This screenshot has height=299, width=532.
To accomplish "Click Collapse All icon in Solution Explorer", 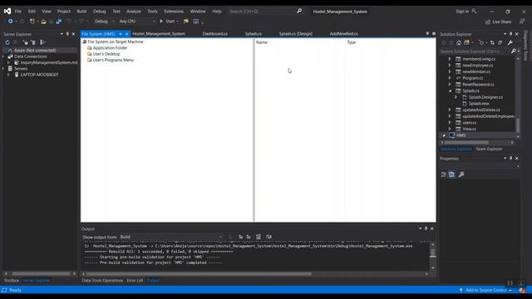I will (x=500, y=42).
